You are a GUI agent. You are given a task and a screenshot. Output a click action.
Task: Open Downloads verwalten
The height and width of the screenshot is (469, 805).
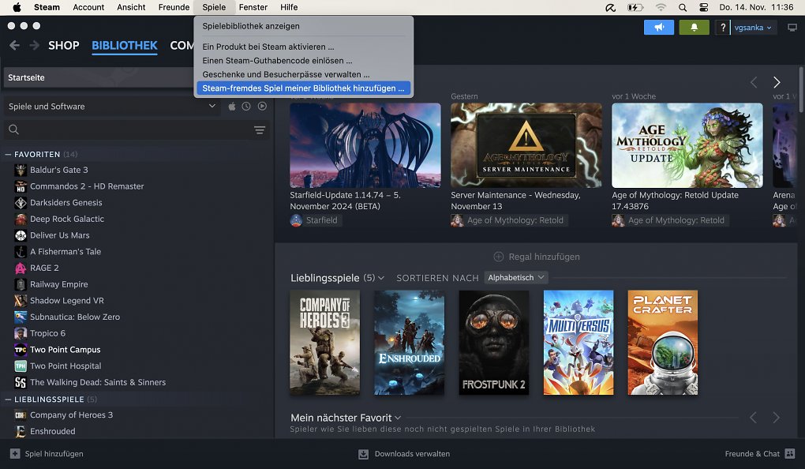point(404,454)
